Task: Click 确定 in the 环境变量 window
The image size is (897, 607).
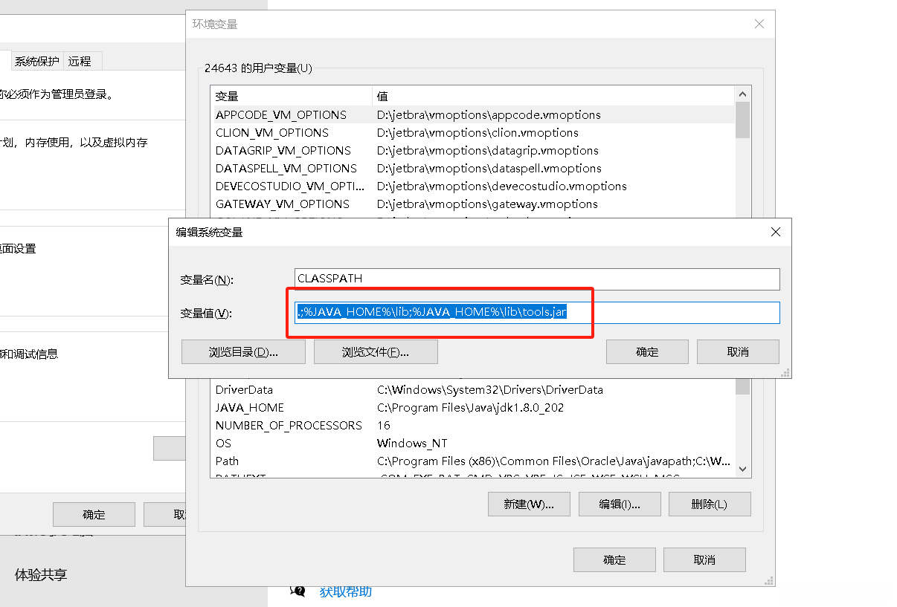Action: tap(614, 559)
